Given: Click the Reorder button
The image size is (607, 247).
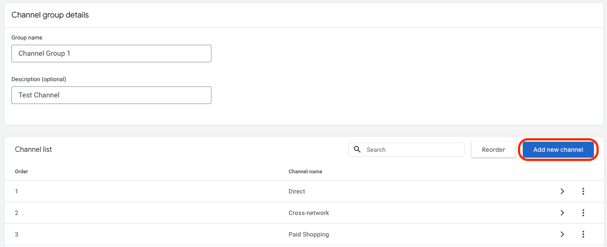Looking at the screenshot, I should click(x=493, y=150).
